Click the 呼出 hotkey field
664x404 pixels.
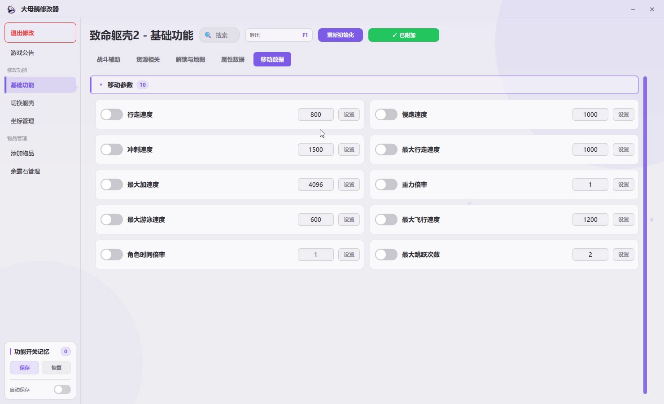[x=279, y=35]
